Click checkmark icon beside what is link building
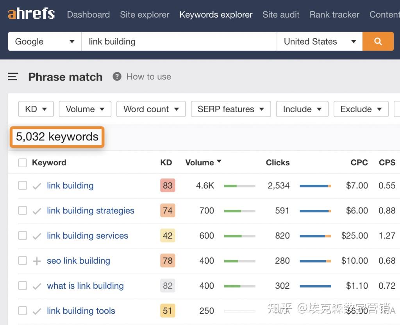400x325 pixels. pos(37,286)
